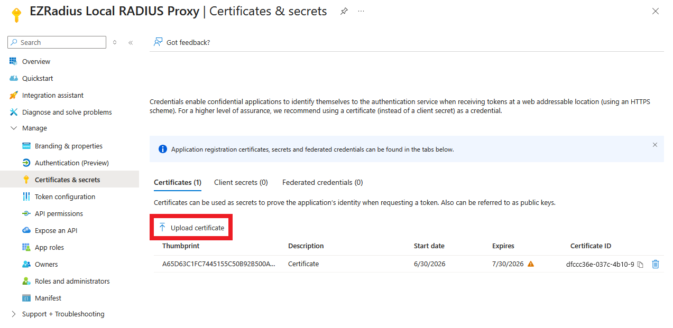Click the blue info icon in banner

click(163, 149)
